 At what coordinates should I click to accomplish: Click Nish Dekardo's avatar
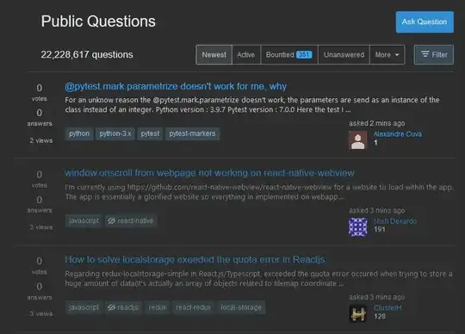tap(358, 227)
